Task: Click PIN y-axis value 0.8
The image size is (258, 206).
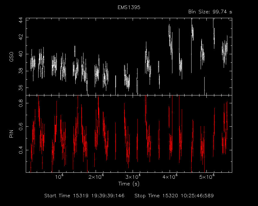Action: point(21,103)
